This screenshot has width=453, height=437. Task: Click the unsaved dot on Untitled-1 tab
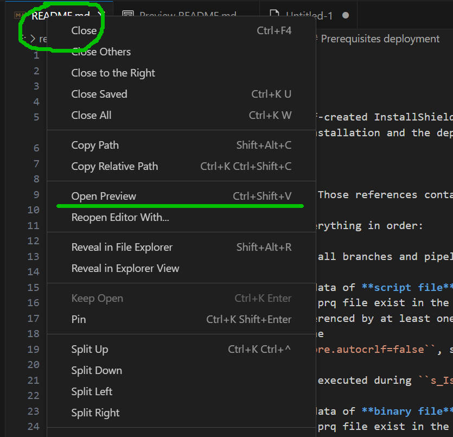point(346,15)
